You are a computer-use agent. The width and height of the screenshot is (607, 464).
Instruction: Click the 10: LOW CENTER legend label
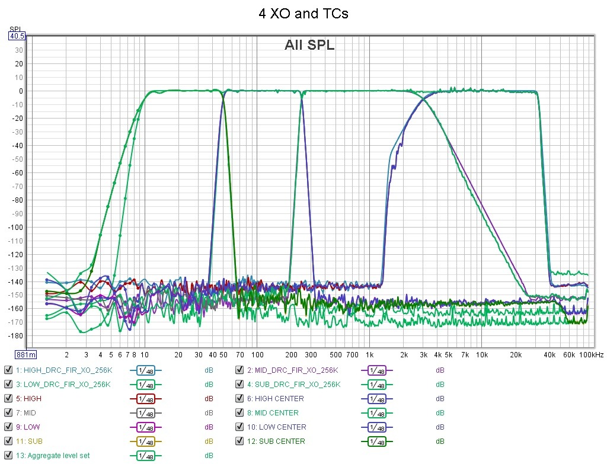click(x=276, y=427)
